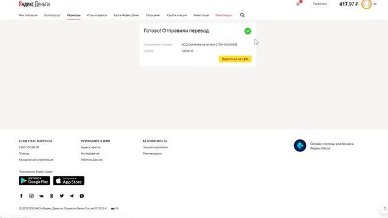Open the Игры и сервисы tab

[97, 15]
